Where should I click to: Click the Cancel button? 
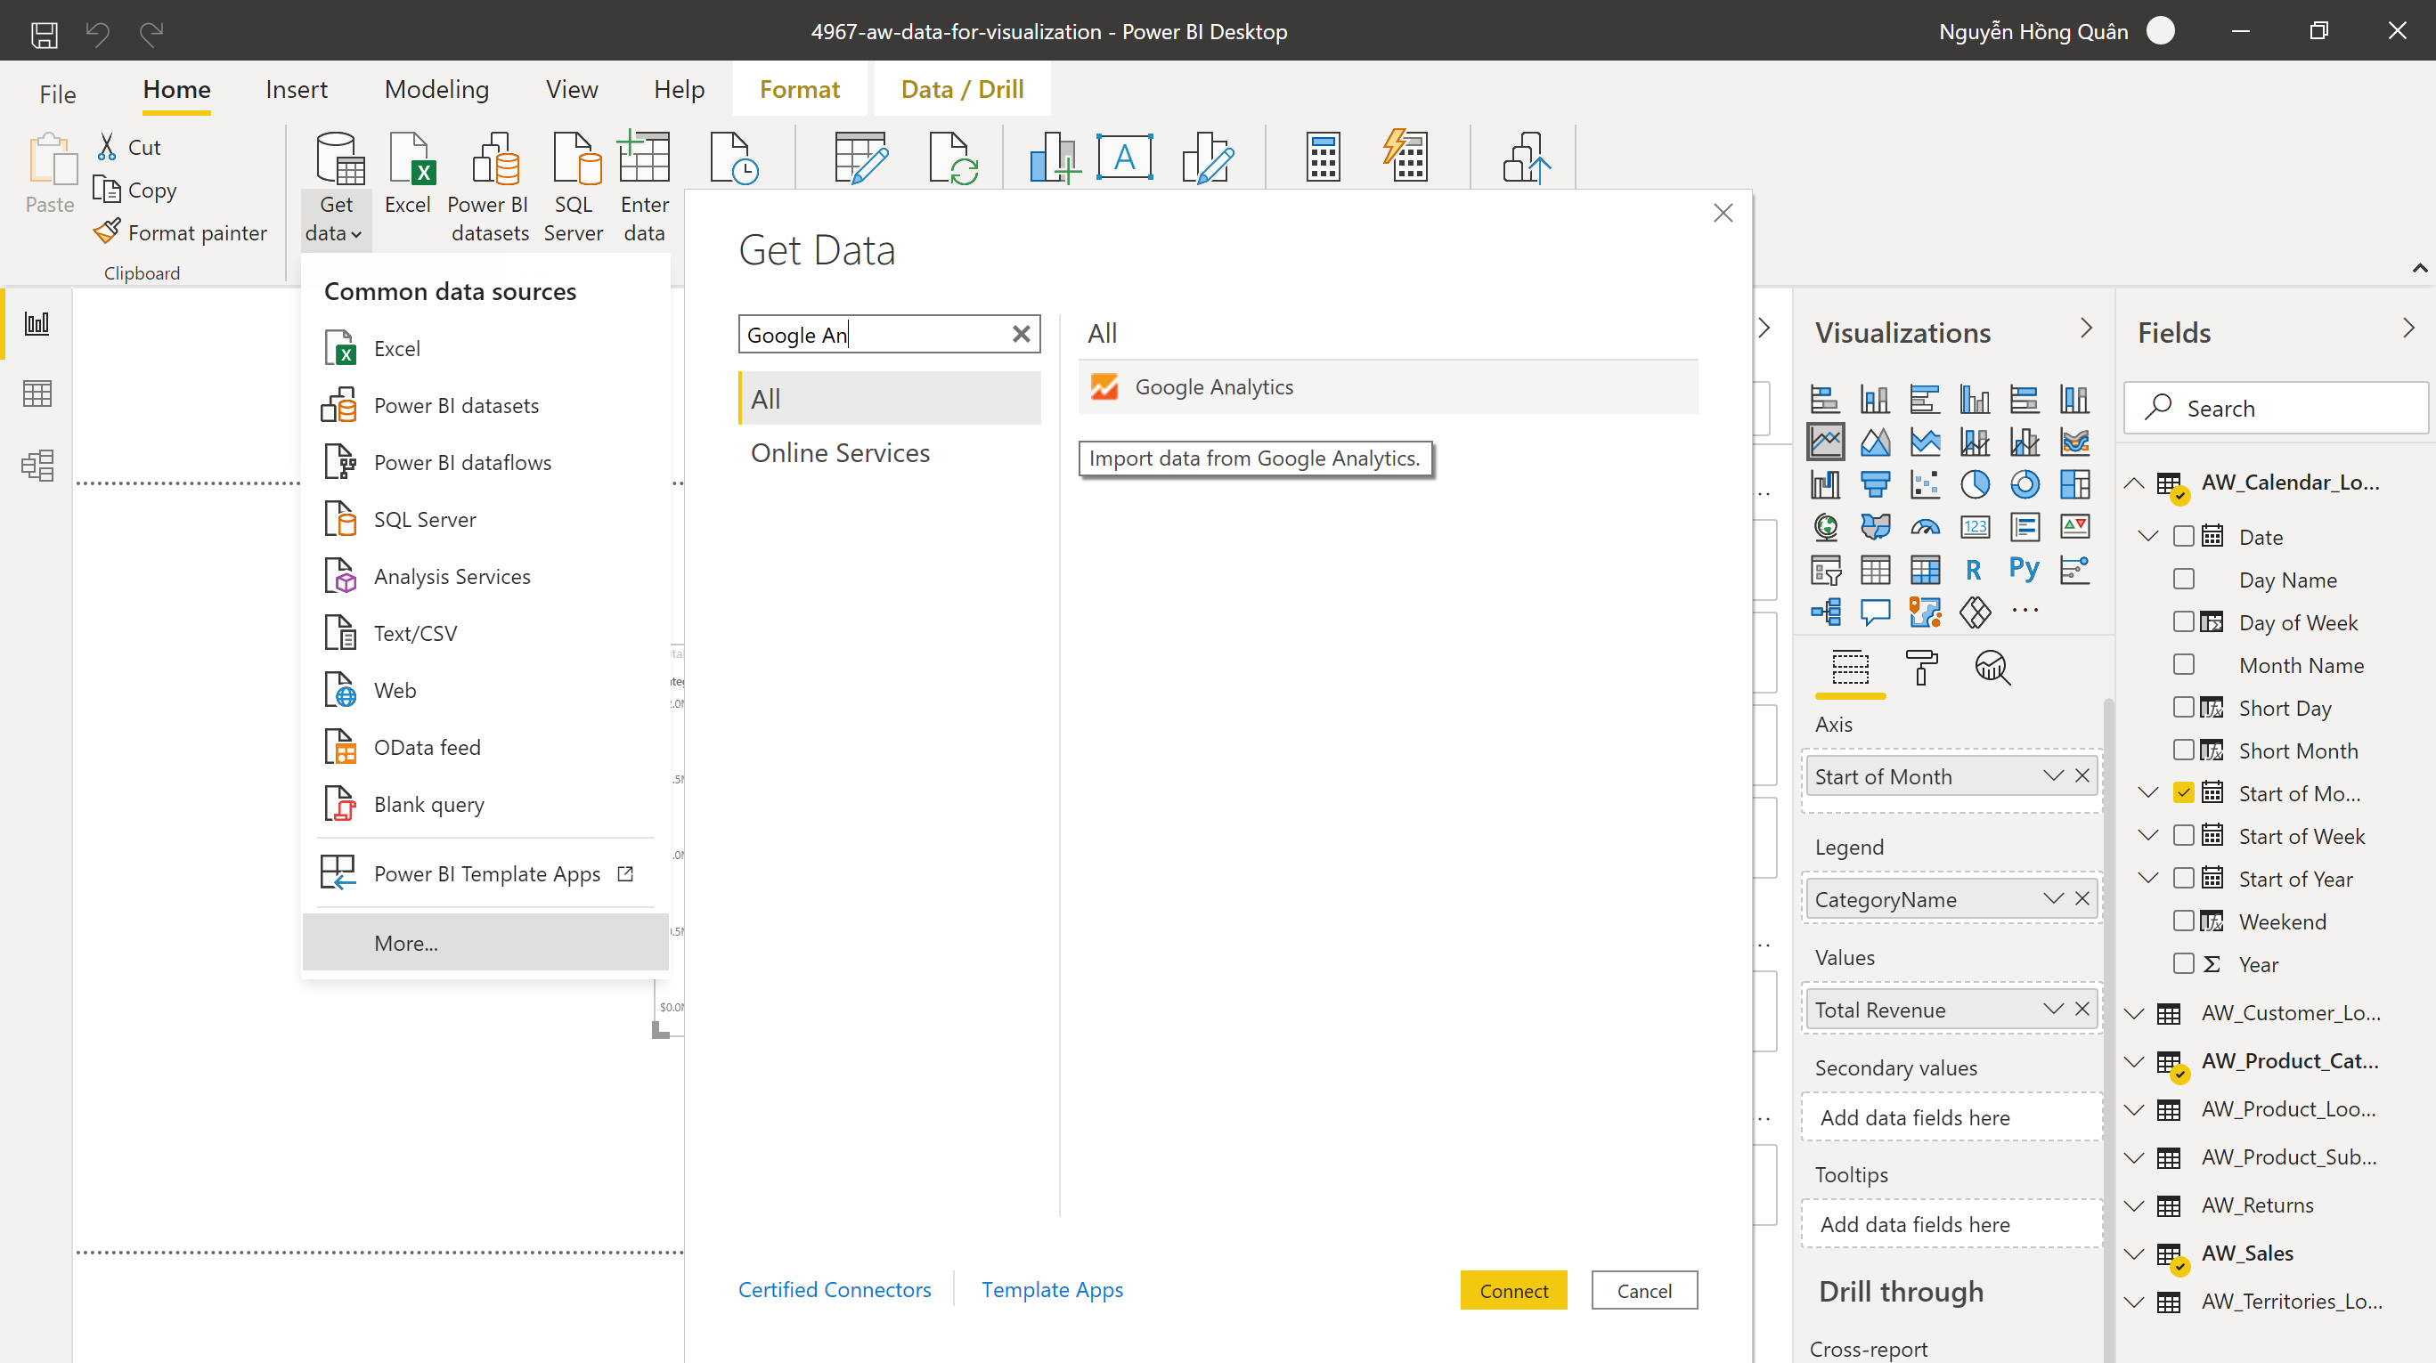[1643, 1290]
